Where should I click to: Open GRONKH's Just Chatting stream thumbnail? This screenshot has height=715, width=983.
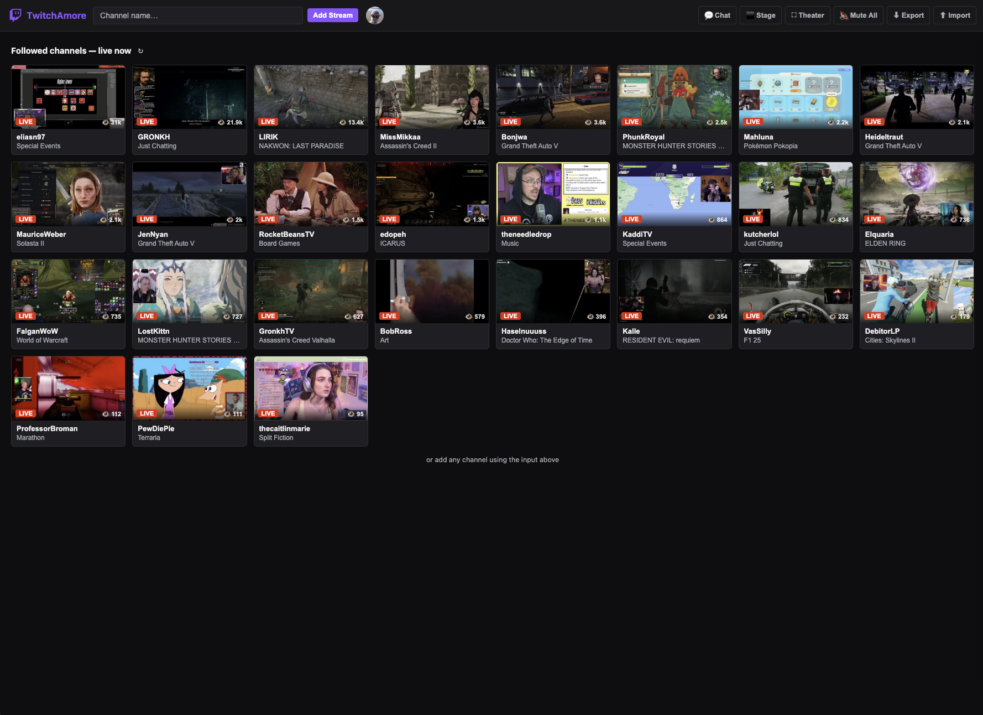coord(189,97)
